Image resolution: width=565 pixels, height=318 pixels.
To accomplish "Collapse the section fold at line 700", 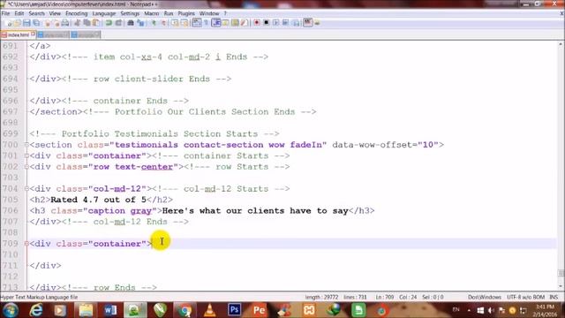I will click(x=26, y=145).
